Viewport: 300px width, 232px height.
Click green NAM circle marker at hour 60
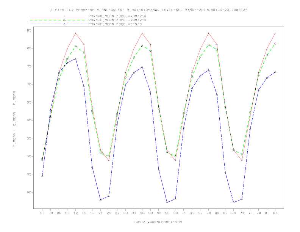[209, 45]
